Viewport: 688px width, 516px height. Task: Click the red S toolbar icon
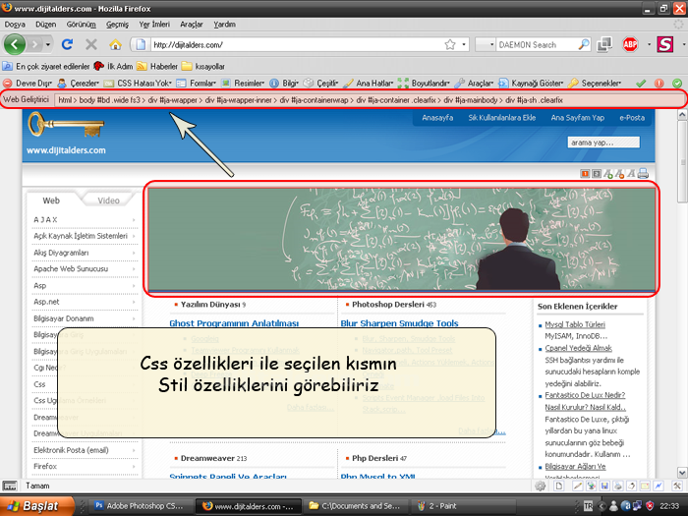pyautogui.click(x=664, y=44)
